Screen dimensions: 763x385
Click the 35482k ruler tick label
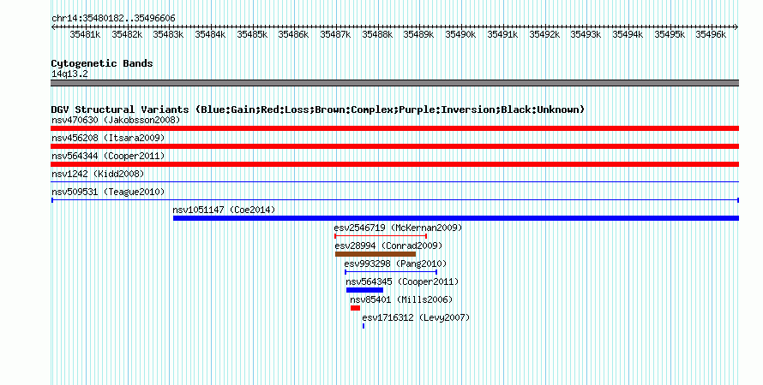(127, 34)
